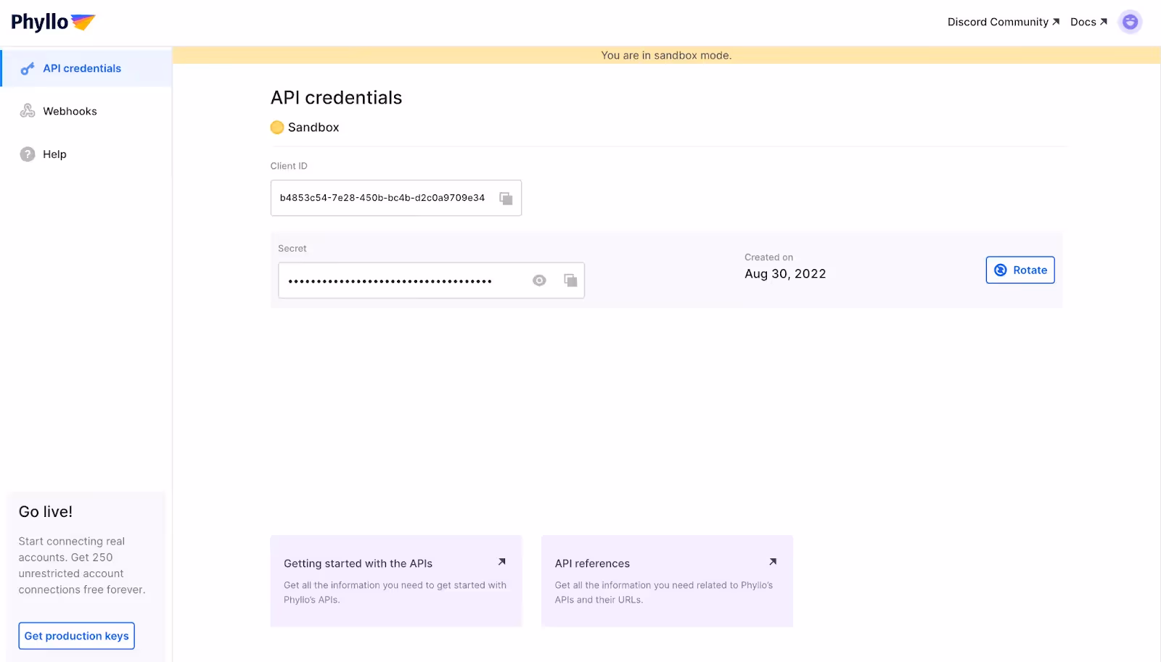Open the Docs link
This screenshot has width=1161, height=662.
coord(1088,22)
